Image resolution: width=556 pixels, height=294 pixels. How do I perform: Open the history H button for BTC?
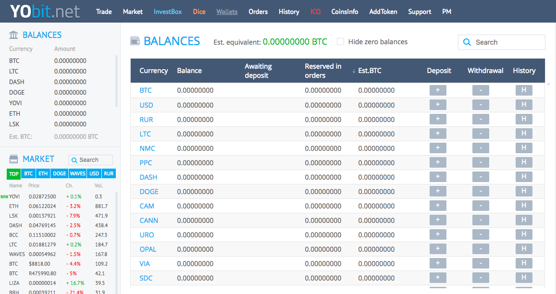point(524,90)
